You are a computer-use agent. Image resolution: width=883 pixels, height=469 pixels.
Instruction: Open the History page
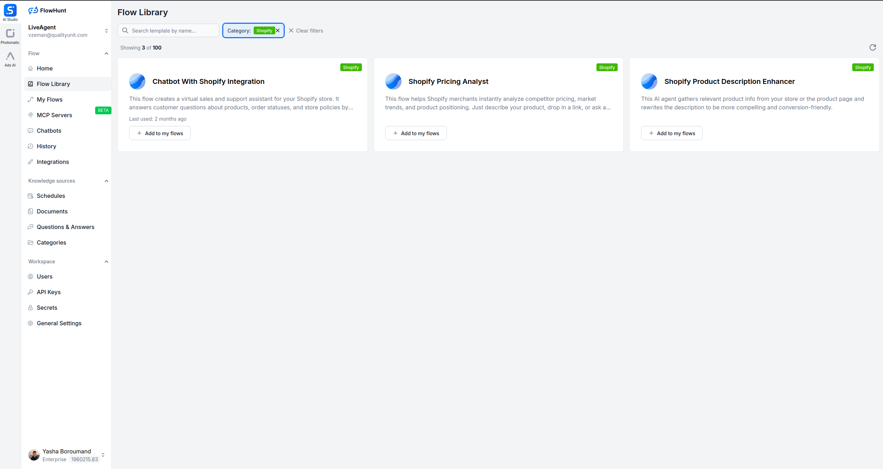(x=46, y=146)
